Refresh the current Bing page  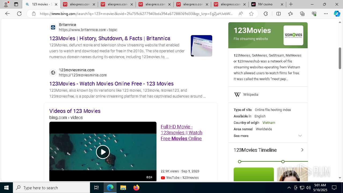click(x=19, y=14)
